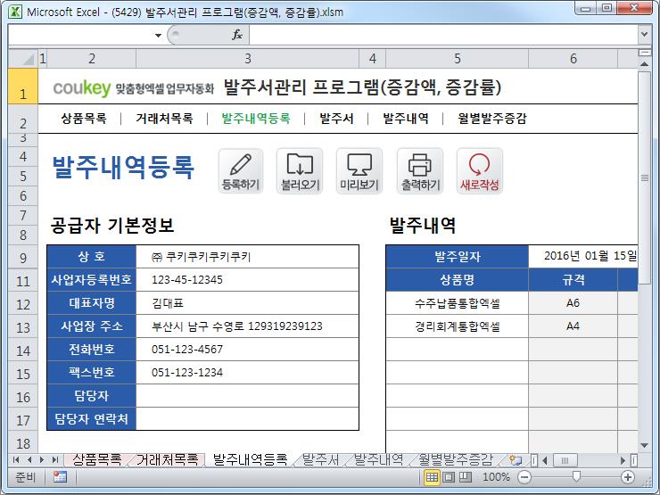Open the 발주내역 sheet tab
Image resolution: width=660 pixels, height=495 pixels.
(378, 459)
